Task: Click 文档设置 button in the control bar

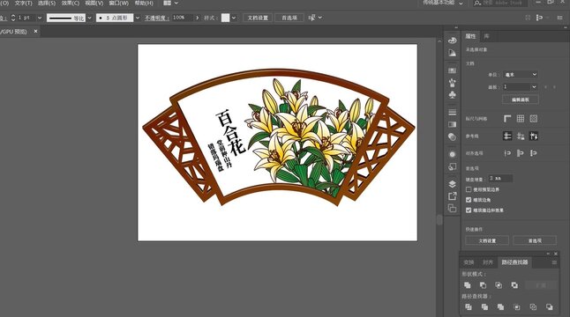Action: [258, 18]
